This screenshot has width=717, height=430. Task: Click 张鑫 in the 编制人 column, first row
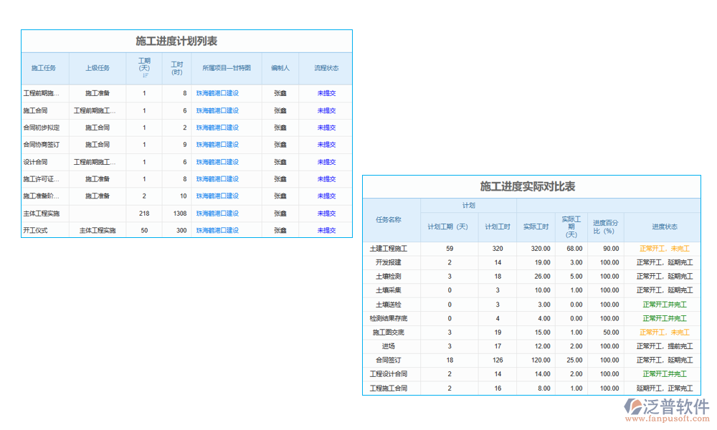(x=281, y=93)
